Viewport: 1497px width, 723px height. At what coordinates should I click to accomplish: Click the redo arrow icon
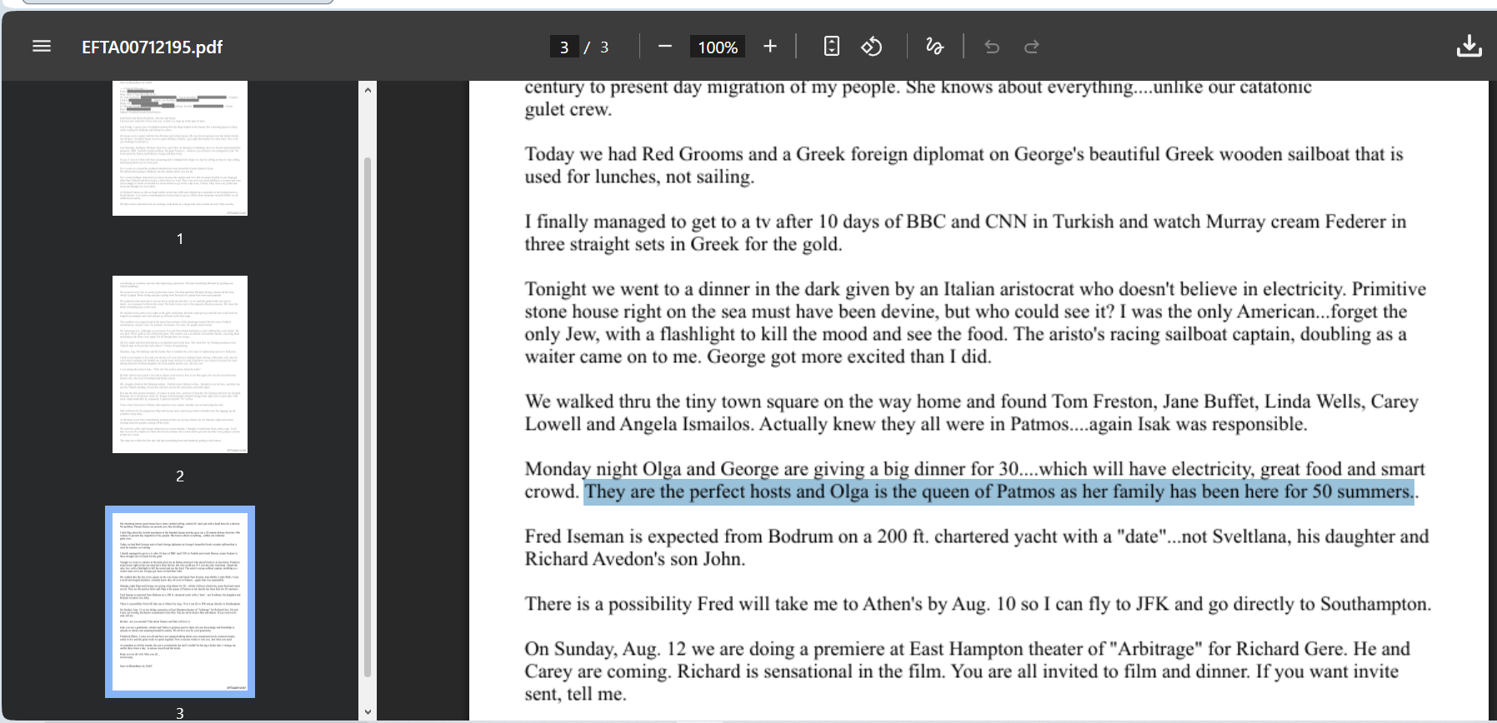(1032, 47)
